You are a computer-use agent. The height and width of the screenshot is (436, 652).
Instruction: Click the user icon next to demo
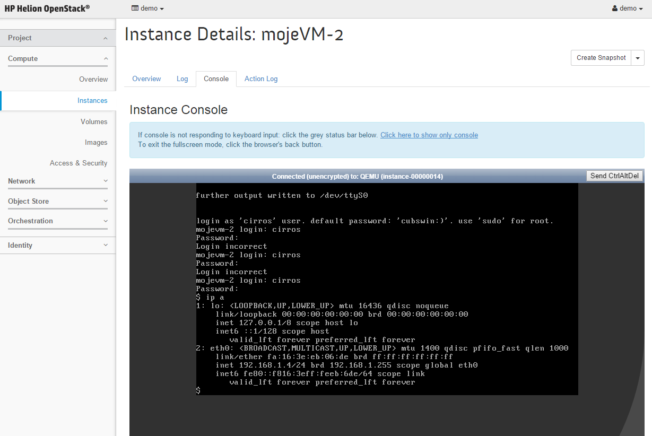coord(615,8)
